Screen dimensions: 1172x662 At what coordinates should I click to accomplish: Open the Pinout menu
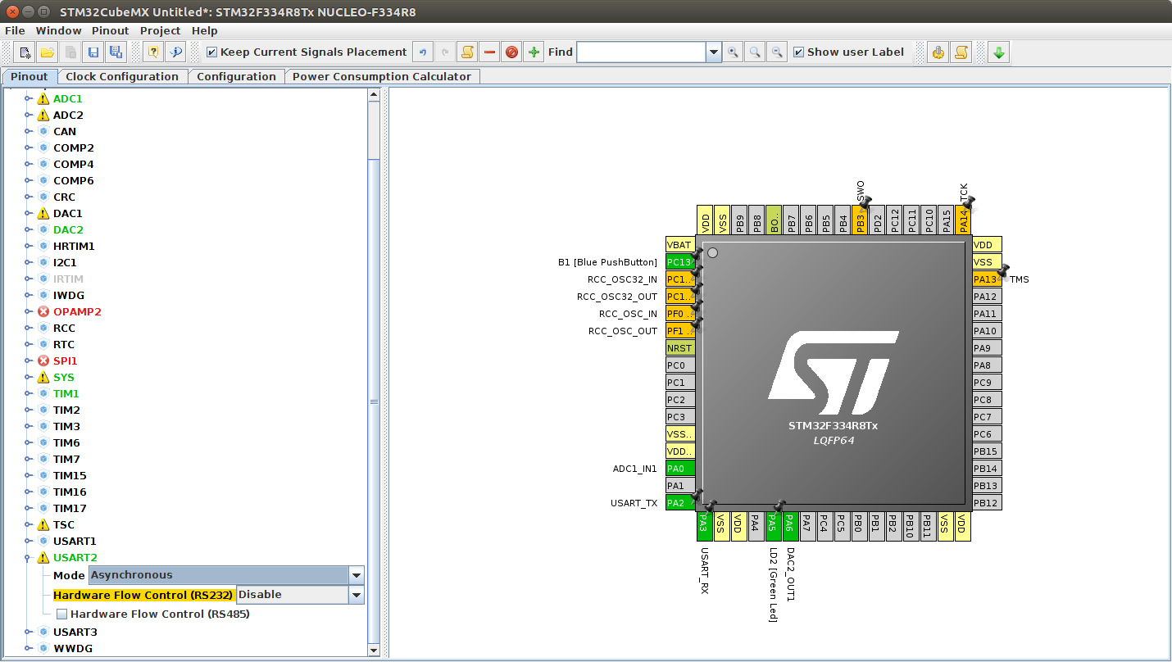[110, 31]
